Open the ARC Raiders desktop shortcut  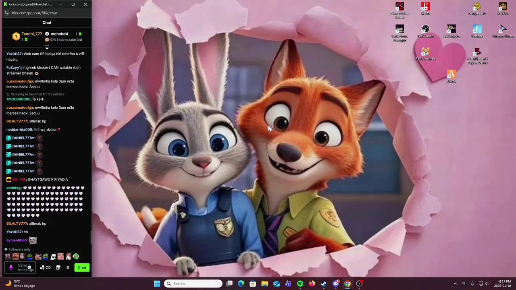(x=451, y=31)
